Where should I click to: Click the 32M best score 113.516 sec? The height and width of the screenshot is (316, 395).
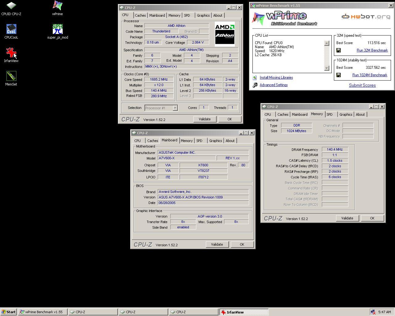376,43
